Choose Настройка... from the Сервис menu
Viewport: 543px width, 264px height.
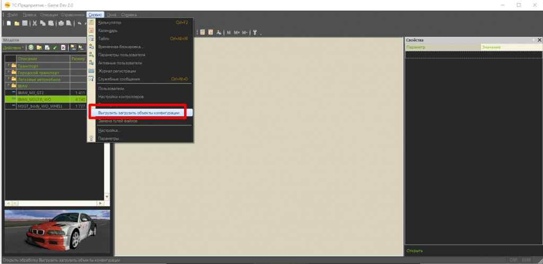click(x=140, y=131)
